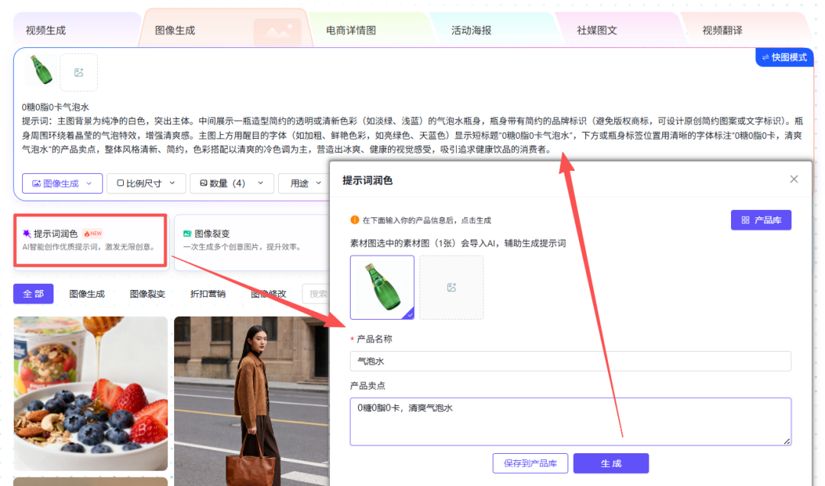Select the 全部 filter chip

33,294
